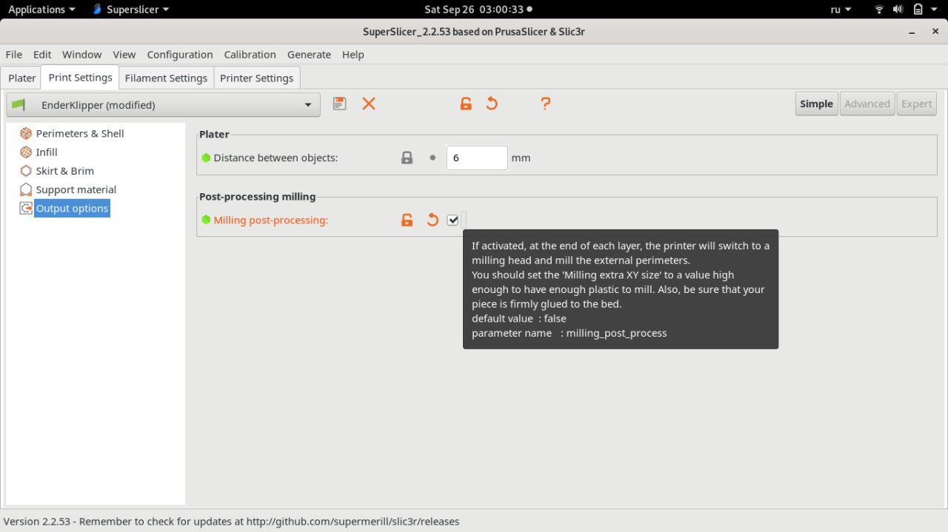This screenshot has width=948, height=532.
Task: Select Infill in the sidebar
Action: pyautogui.click(x=47, y=152)
